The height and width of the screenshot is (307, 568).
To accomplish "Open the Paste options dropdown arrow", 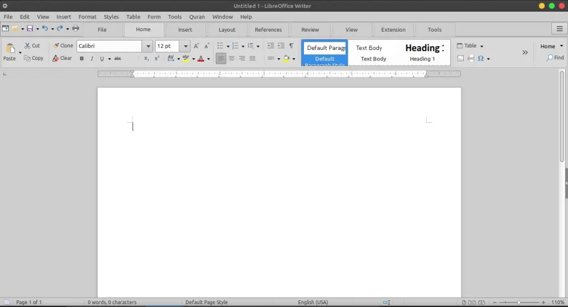I will click(x=20, y=53).
